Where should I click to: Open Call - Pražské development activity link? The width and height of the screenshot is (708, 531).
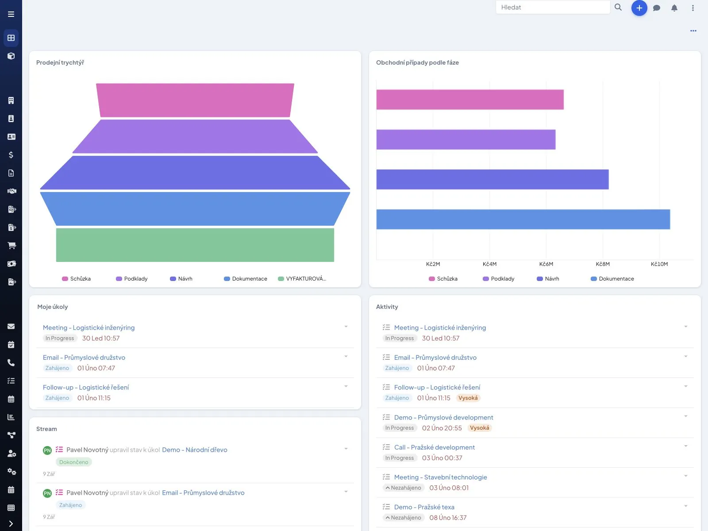coord(435,447)
